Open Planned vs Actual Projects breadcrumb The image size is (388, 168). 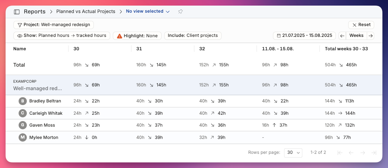86,12
